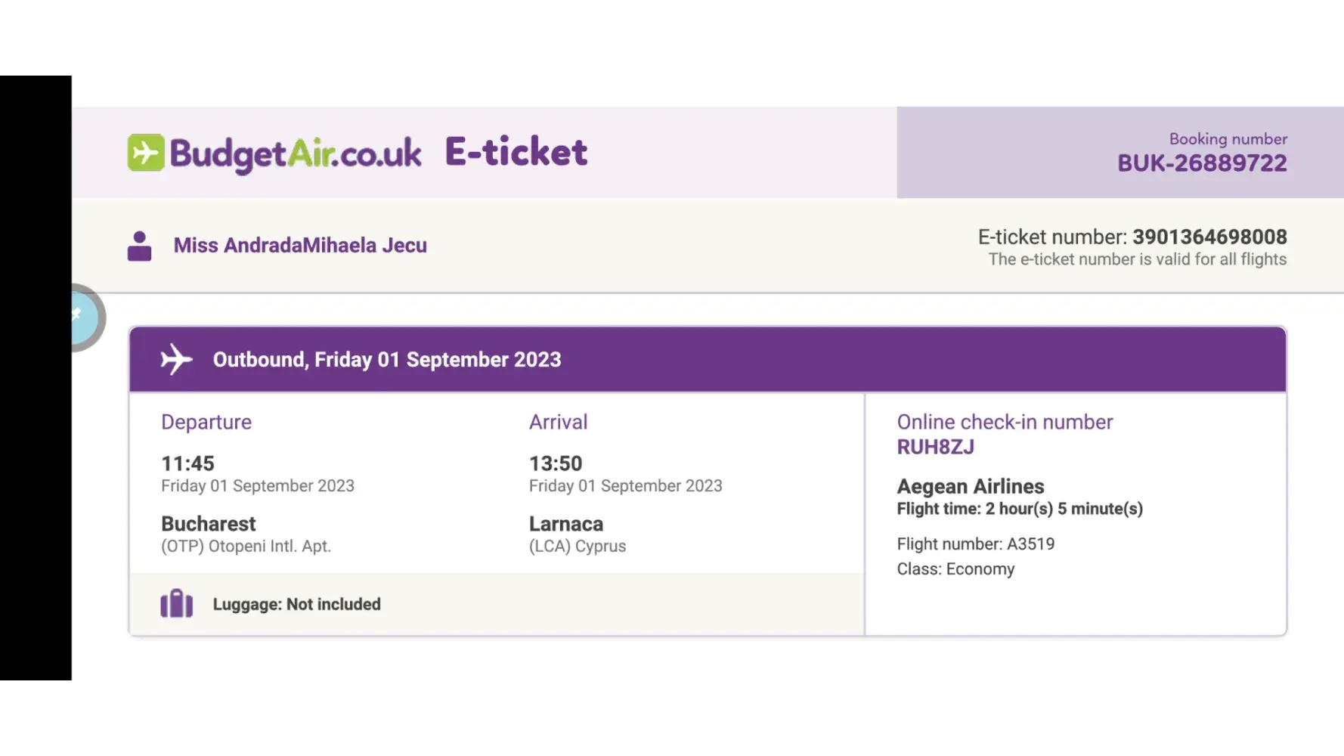Click the green BudgetAir airplane logo icon
The image size is (1344, 756).
click(x=146, y=153)
